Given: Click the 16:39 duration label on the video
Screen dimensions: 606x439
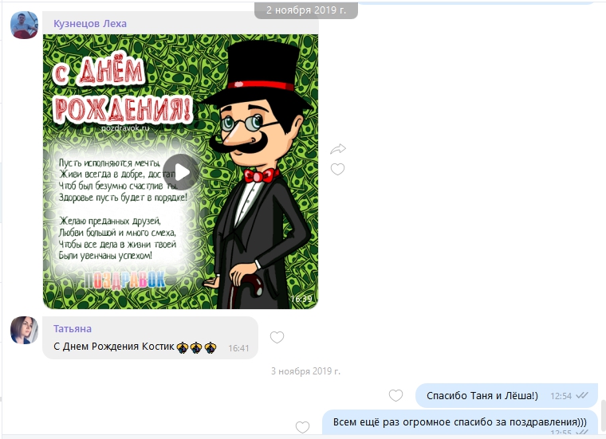Looking at the screenshot, I should click(x=301, y=299).
